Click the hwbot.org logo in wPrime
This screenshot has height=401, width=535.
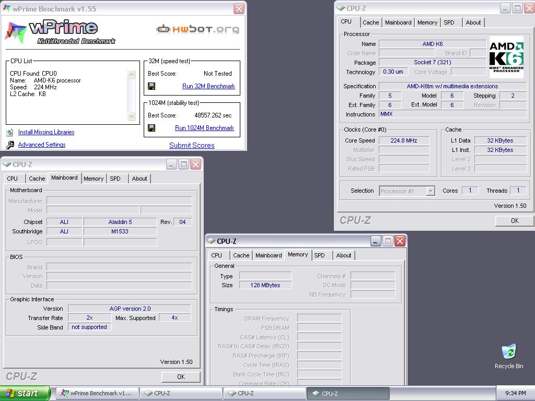(197, 29)
